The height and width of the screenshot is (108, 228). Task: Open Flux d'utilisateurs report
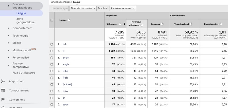click(x=24, y=73)
